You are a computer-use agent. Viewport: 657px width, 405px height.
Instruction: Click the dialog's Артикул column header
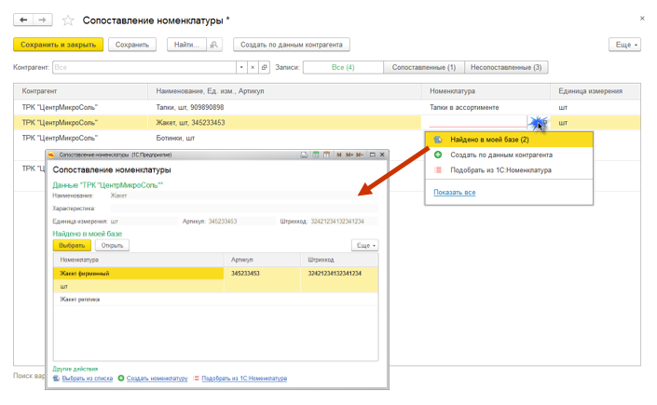click(262, 260)
